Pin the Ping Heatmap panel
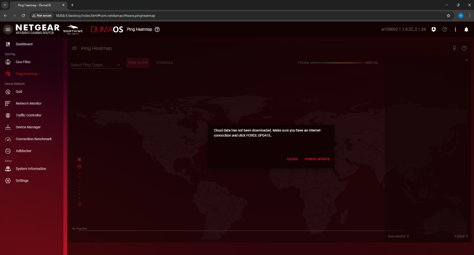This screenshot has width=474, height=255. 454,48
